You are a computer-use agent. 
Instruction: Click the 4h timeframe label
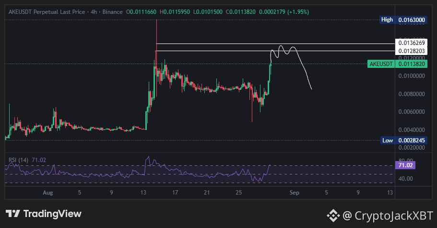pos(94,12)
